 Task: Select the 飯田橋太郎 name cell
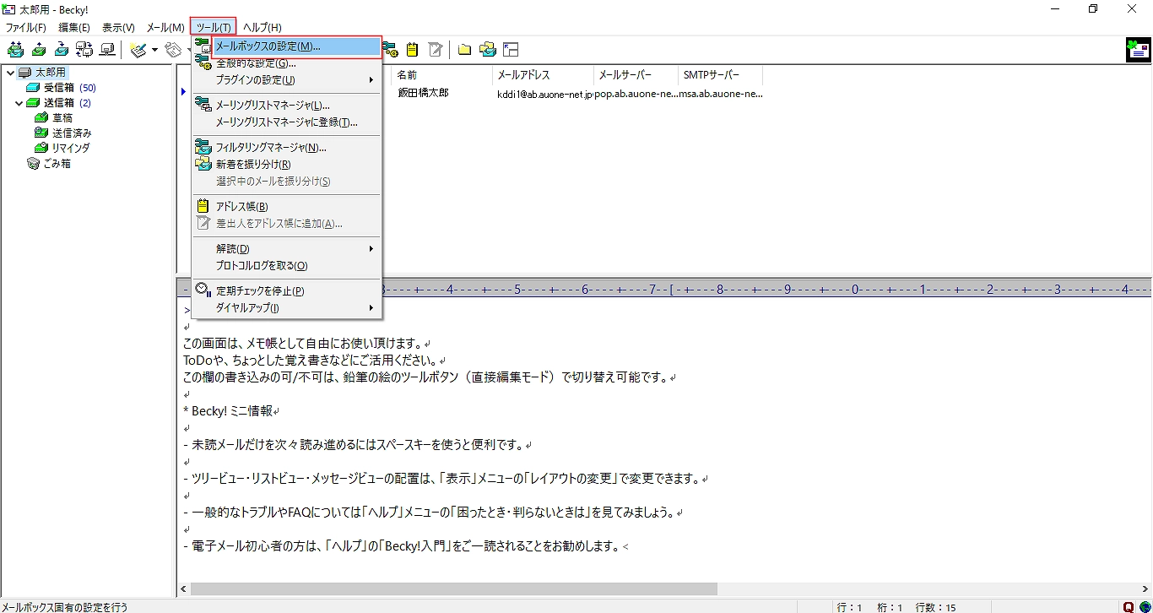tap(423, 93)
